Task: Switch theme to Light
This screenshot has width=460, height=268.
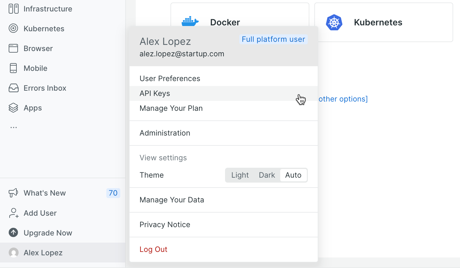Action: tap(240, 175)
